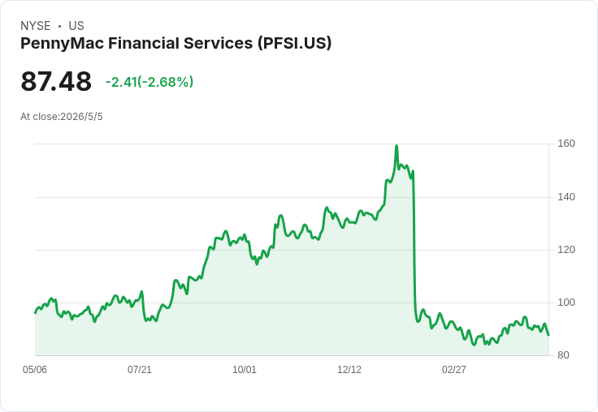The height and width of the screenshot is (412, 598).
Task: Click the 100 y-axis price label
Action: pos(566,303)
